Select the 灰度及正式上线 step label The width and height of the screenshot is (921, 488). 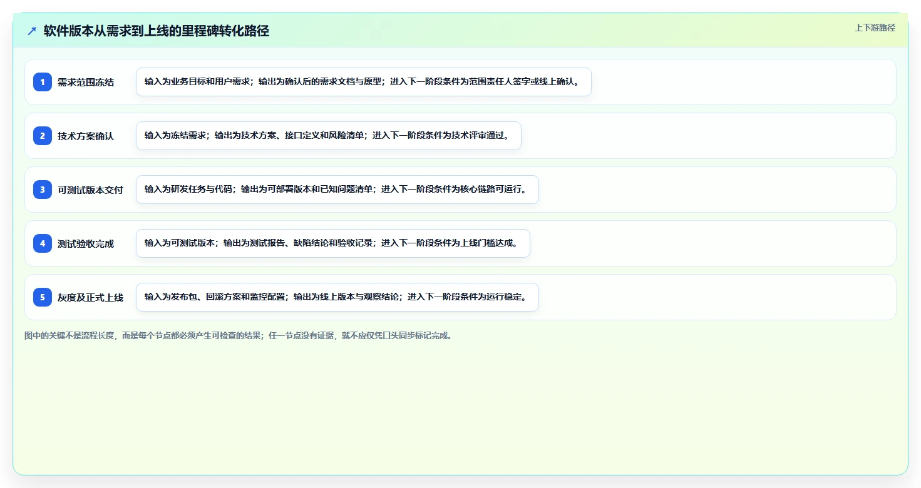pyautogui.click(x=90, y=297)
